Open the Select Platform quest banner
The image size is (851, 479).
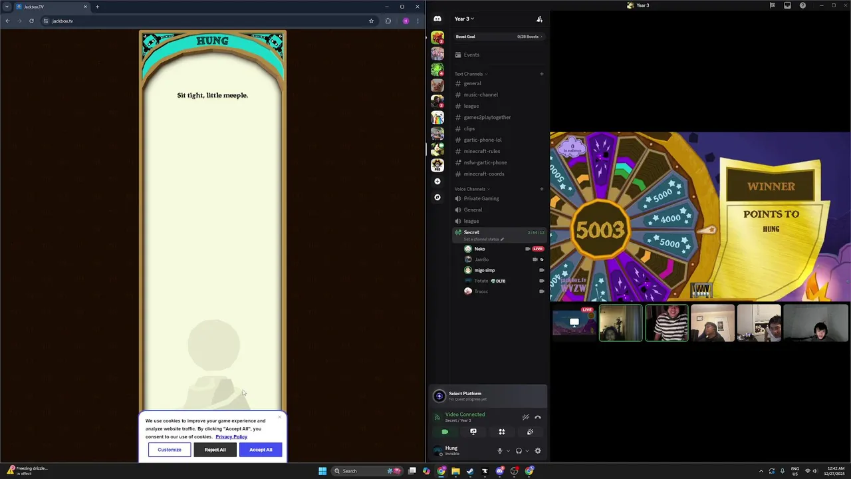click(488, 396)
